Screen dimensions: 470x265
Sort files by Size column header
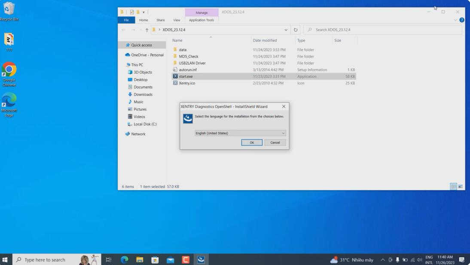(338, 40)
